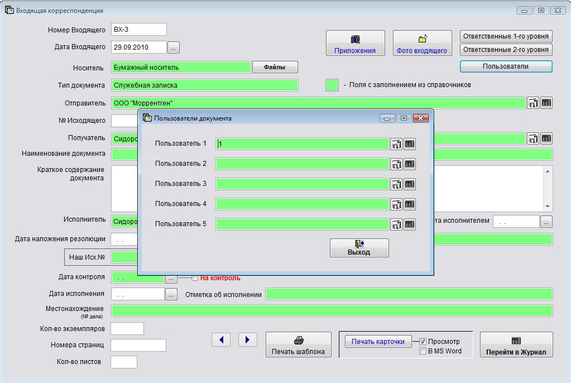Click Перейти в Журнал button
Screen dimensions: 571x383
click(516, 344)
